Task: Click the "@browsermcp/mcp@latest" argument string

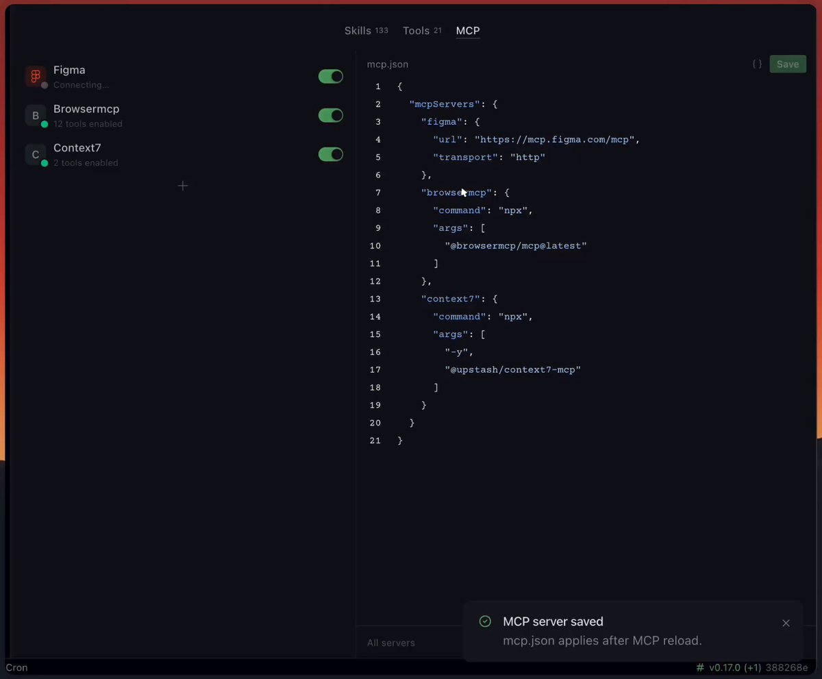Action: (x=516, y=245)
